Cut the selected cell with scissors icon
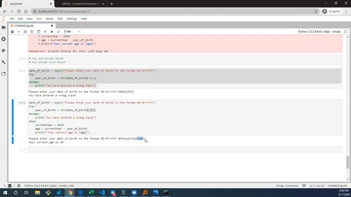The width and height of the screenshot is (351, 197). tap(25, 32)
